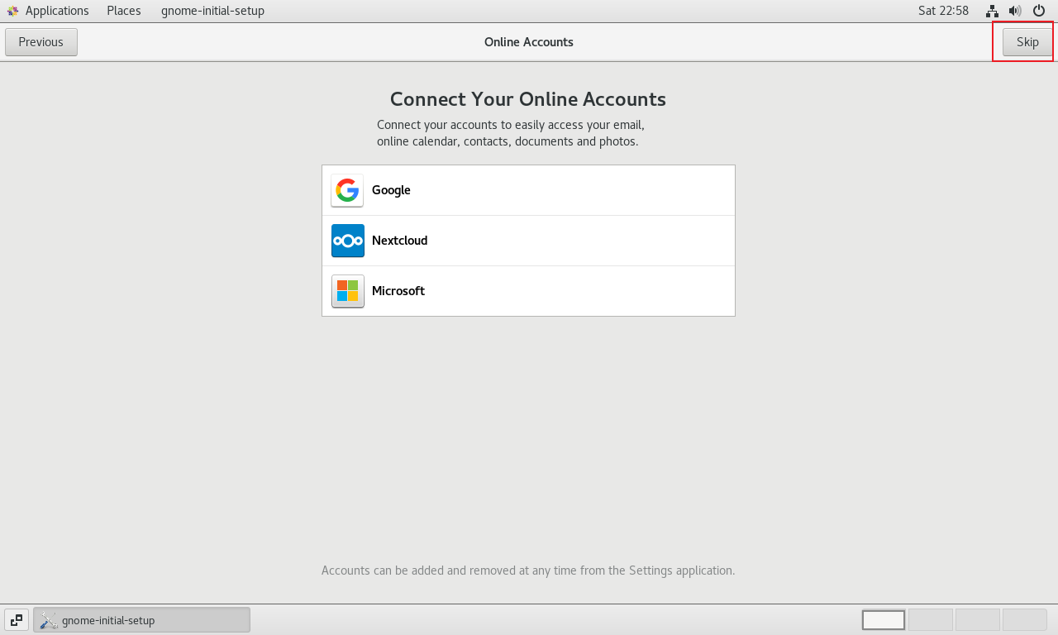Switch to the fourth workspace

(x=1025, y=620)
